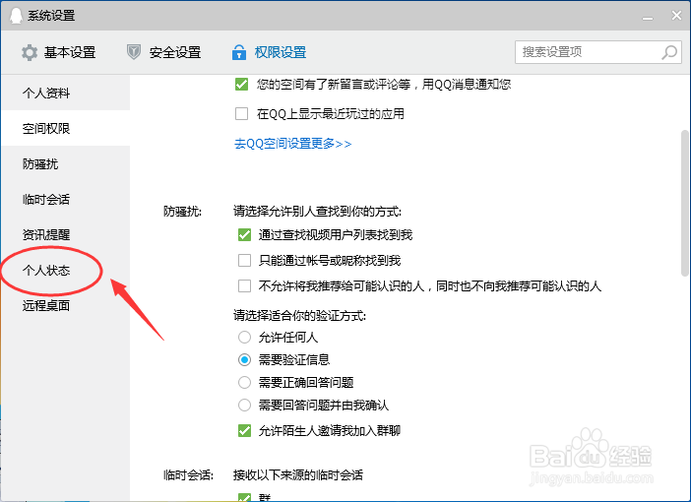Check 不允许将我推荐给可能认识的人 option
Viewport: 691px width, 502px height.
244,286
